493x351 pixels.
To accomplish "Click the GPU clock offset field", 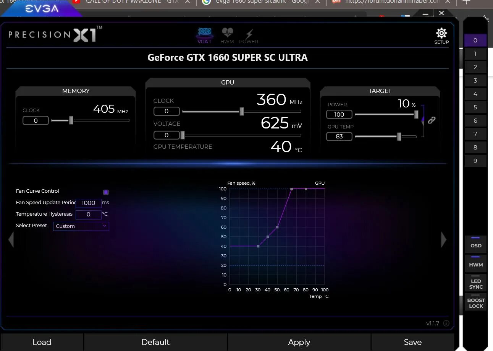I will (166, 111).
